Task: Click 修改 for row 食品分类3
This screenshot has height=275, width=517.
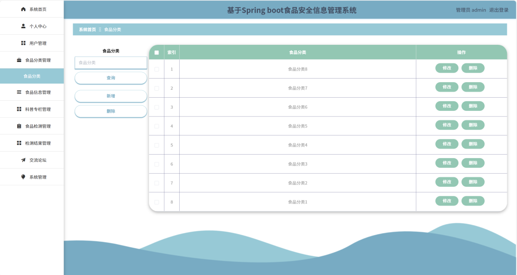Action: 447,163
